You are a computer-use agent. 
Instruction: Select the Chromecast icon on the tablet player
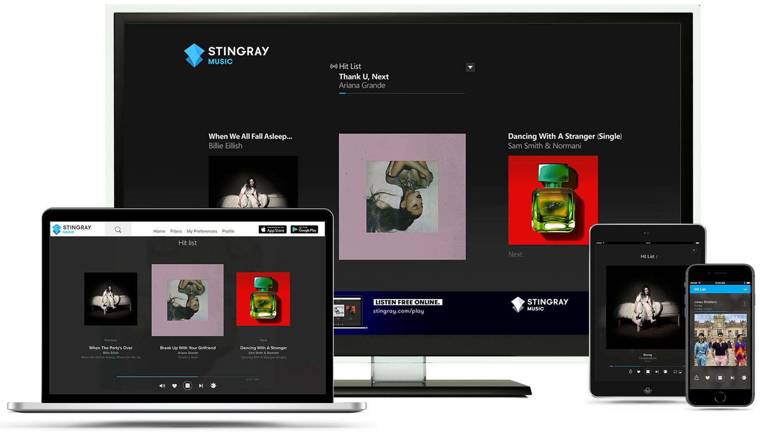point(676,372)
